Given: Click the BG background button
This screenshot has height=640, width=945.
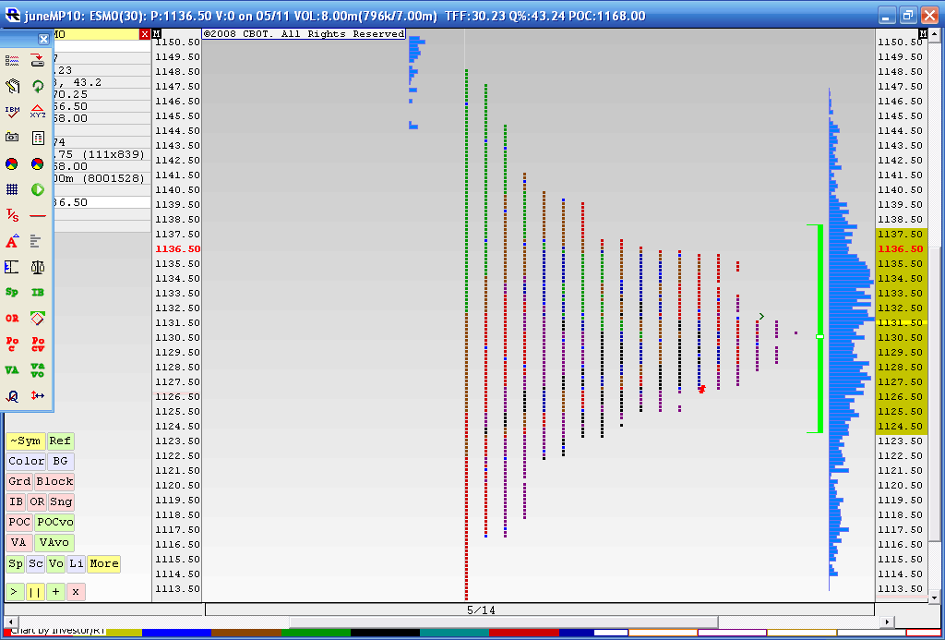Looking at the screenshot, I should pyautogui.click(x=60, y=461).
